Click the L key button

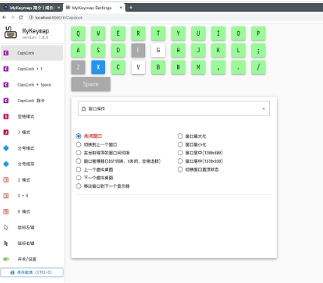238,50
